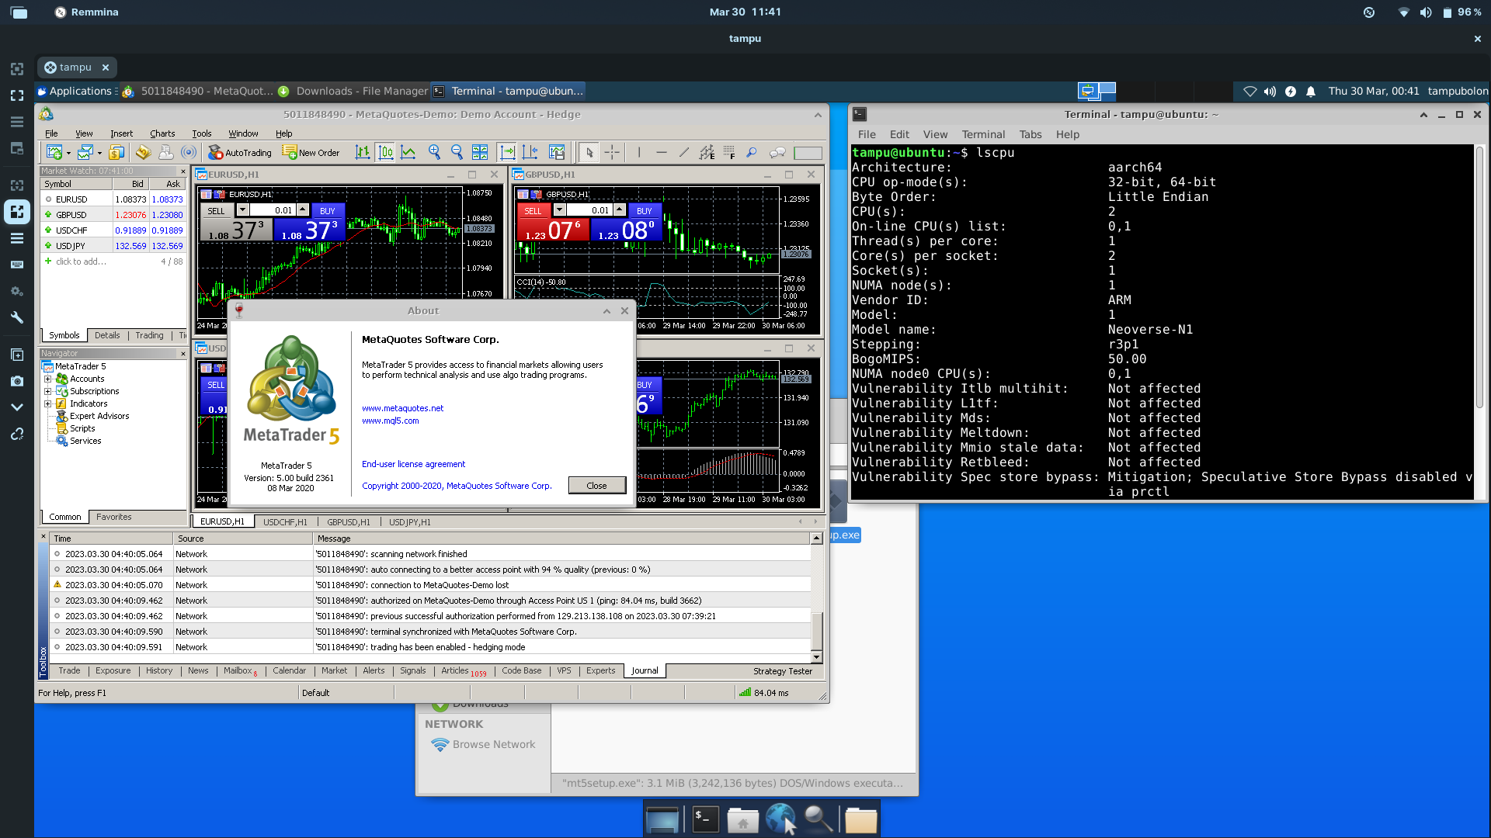Viewport: 1491px width, 838px height.
Task: Toggle the AutoTrading button
Action: 240,153
